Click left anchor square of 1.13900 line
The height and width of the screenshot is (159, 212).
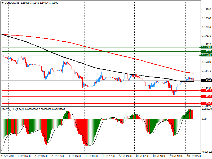tap(1, 103)
